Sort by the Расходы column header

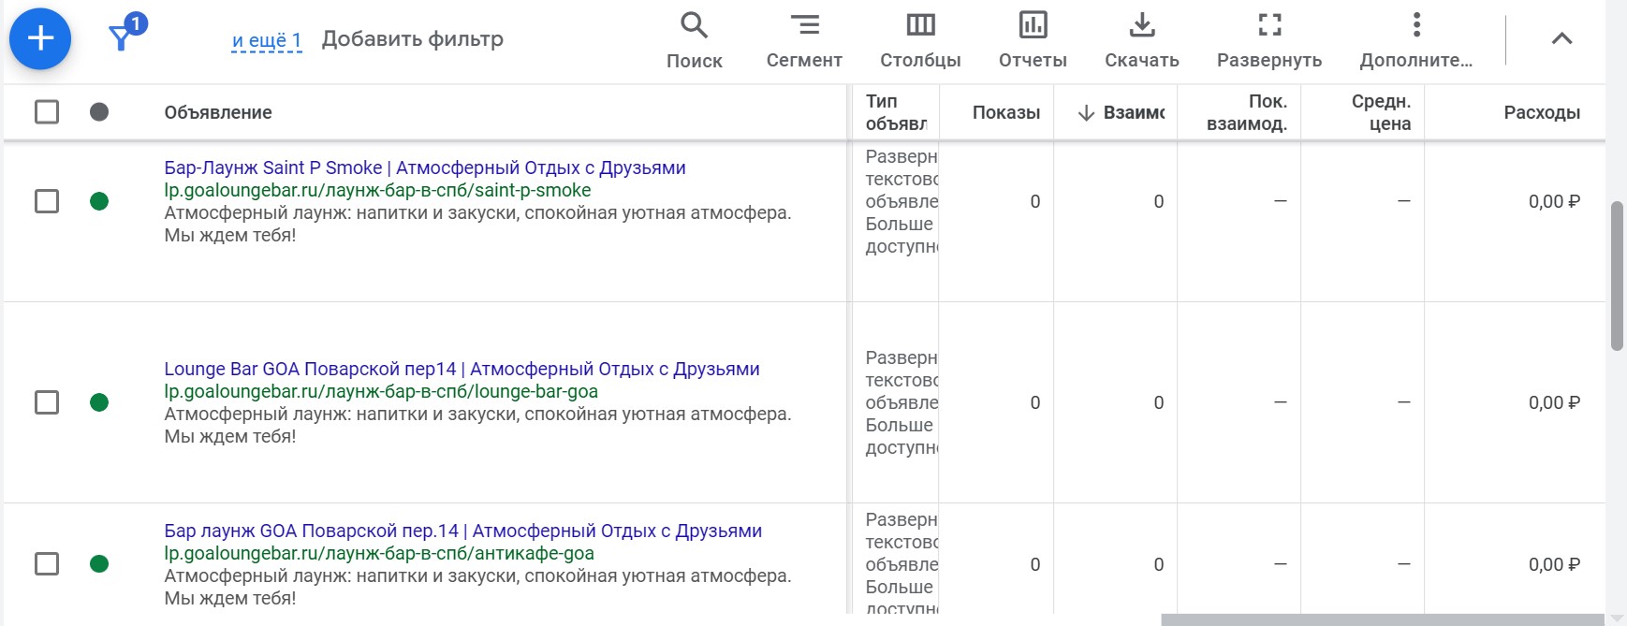[1542, 112]
